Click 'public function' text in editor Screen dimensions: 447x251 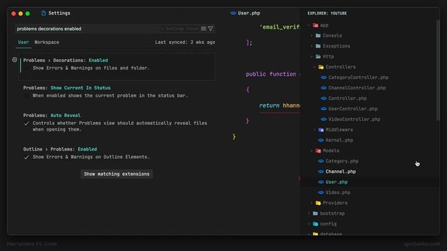tap(271, 74)
